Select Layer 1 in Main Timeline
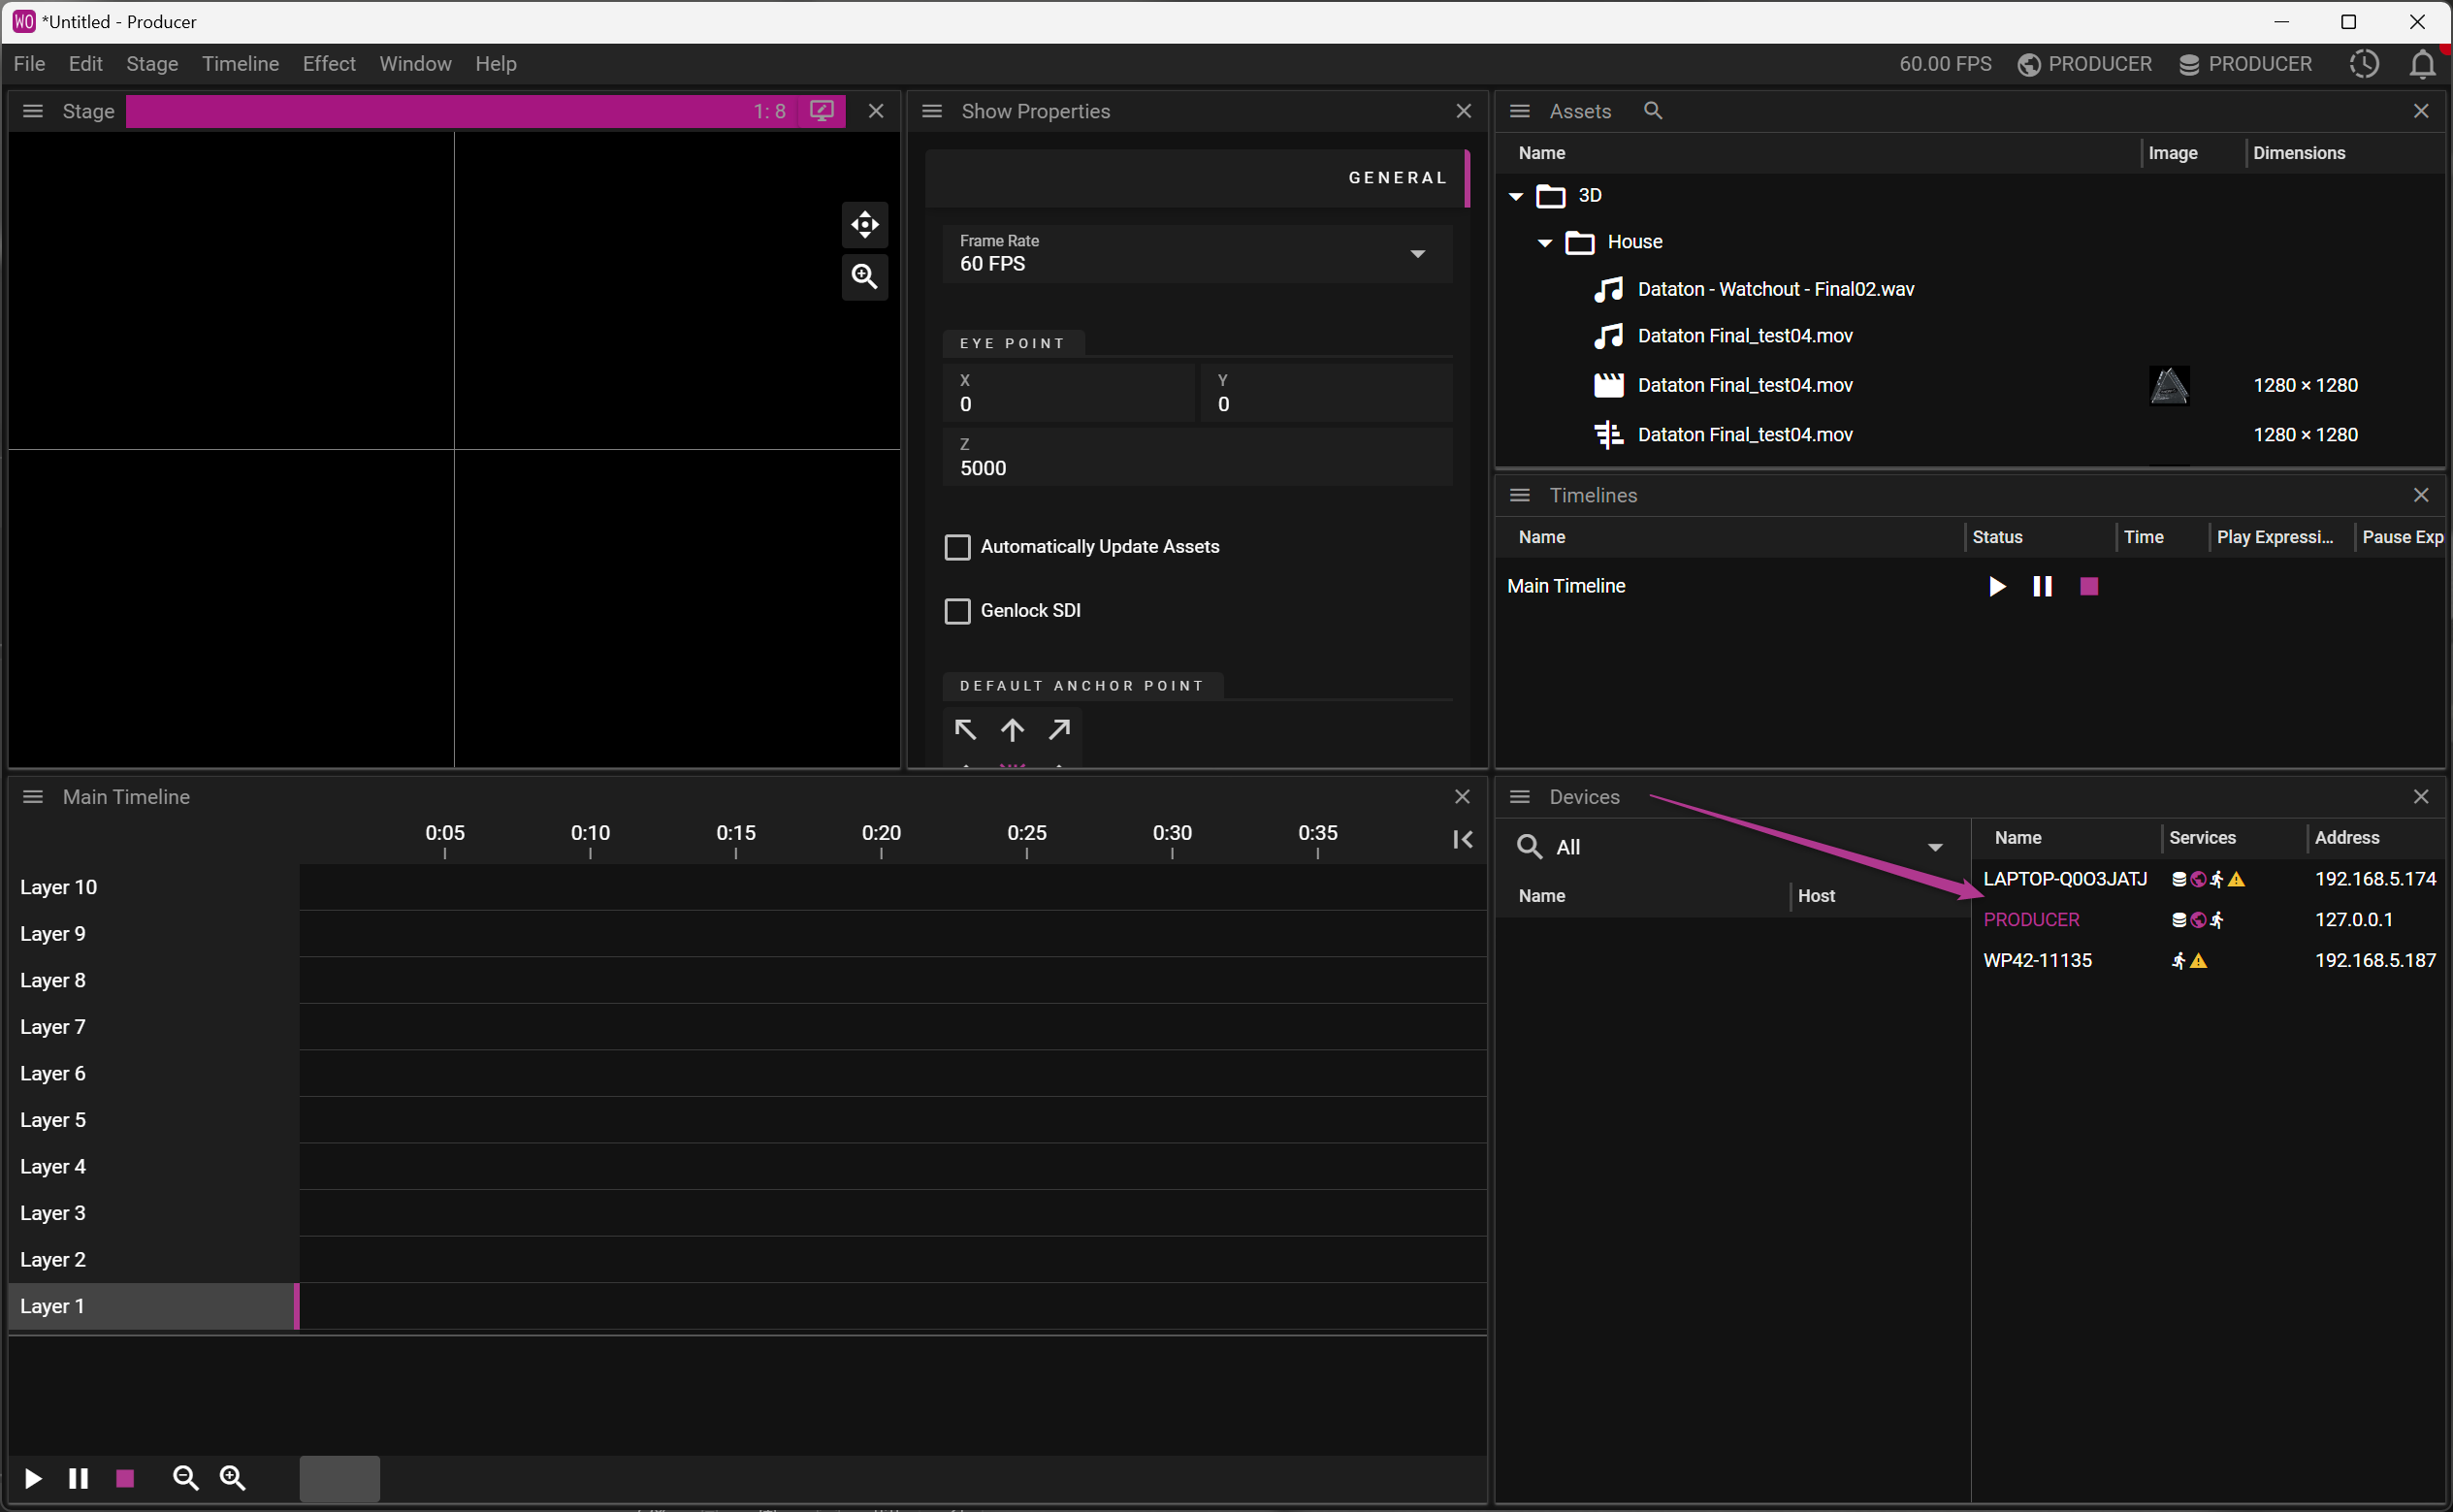This screenshot has width=2453, height=1512. tap(153, 1306)
